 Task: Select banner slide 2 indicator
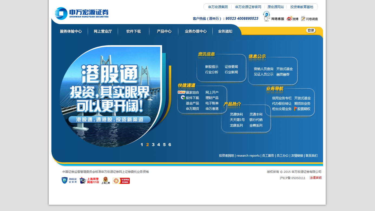[x=147, y=144]
